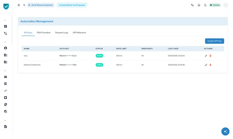Click tony's last used date 20/02/2026
This screenshot has width=233, height=139.
[x=176, y=56]
